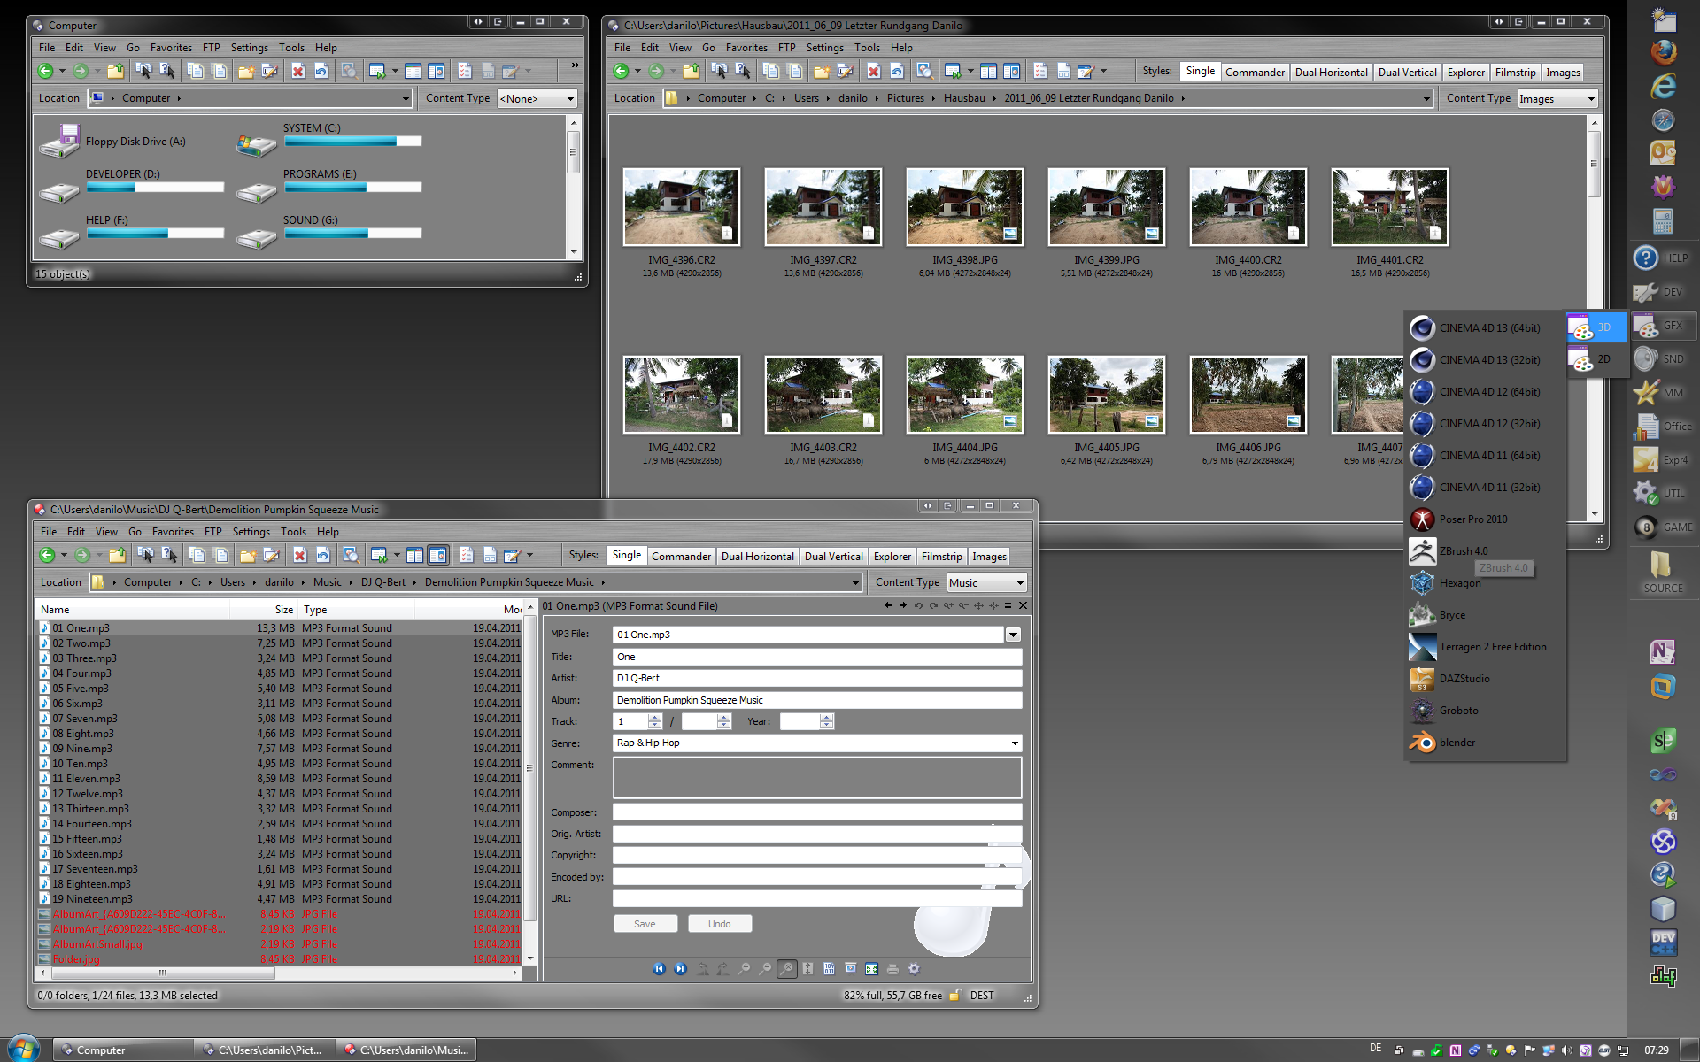Click the Windows Start orb
Viewport: 1700px width, 1062px height.
(x=23, y=1049)
